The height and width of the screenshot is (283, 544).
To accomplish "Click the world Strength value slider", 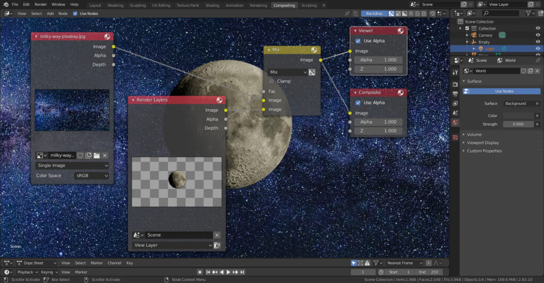I will click(x=518, y=124).
